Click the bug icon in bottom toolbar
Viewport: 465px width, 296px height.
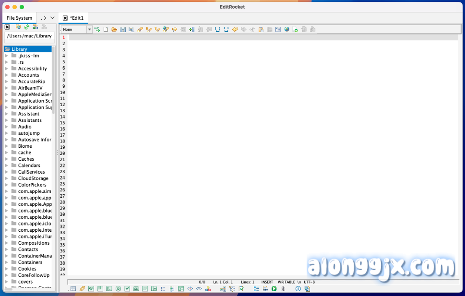(x=283, y=289)
